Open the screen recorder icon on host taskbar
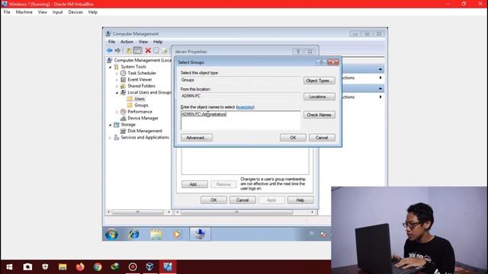The height and width of the screenshot is (274, 488). tap(133, 267)
